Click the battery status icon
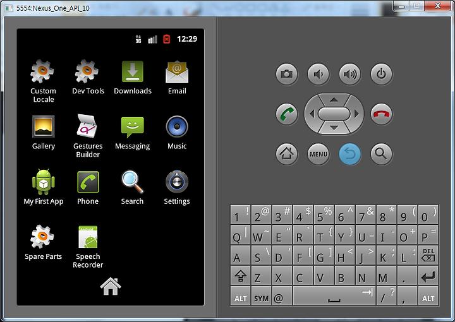 click(167, 39)
